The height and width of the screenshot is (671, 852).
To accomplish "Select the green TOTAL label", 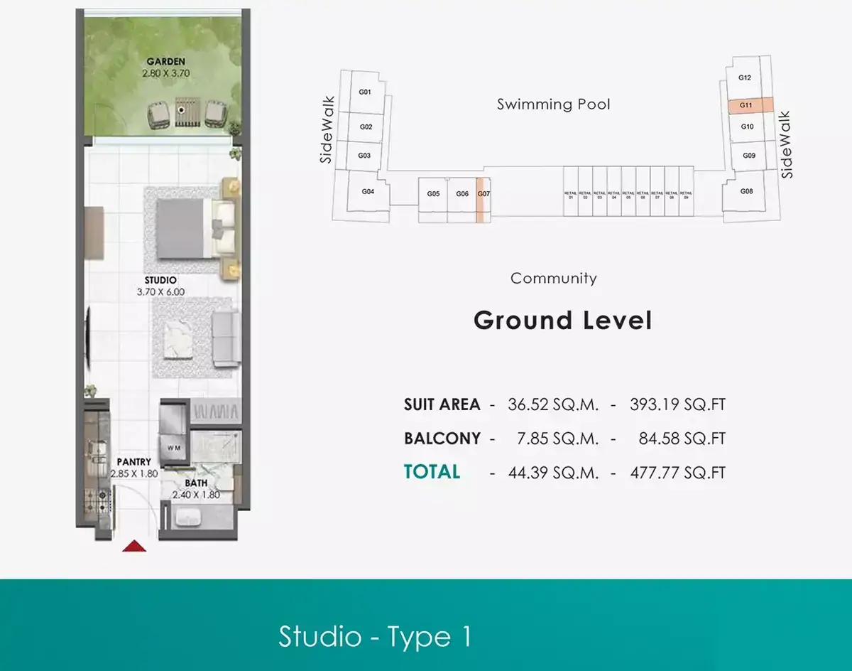I will pos(432,472).
